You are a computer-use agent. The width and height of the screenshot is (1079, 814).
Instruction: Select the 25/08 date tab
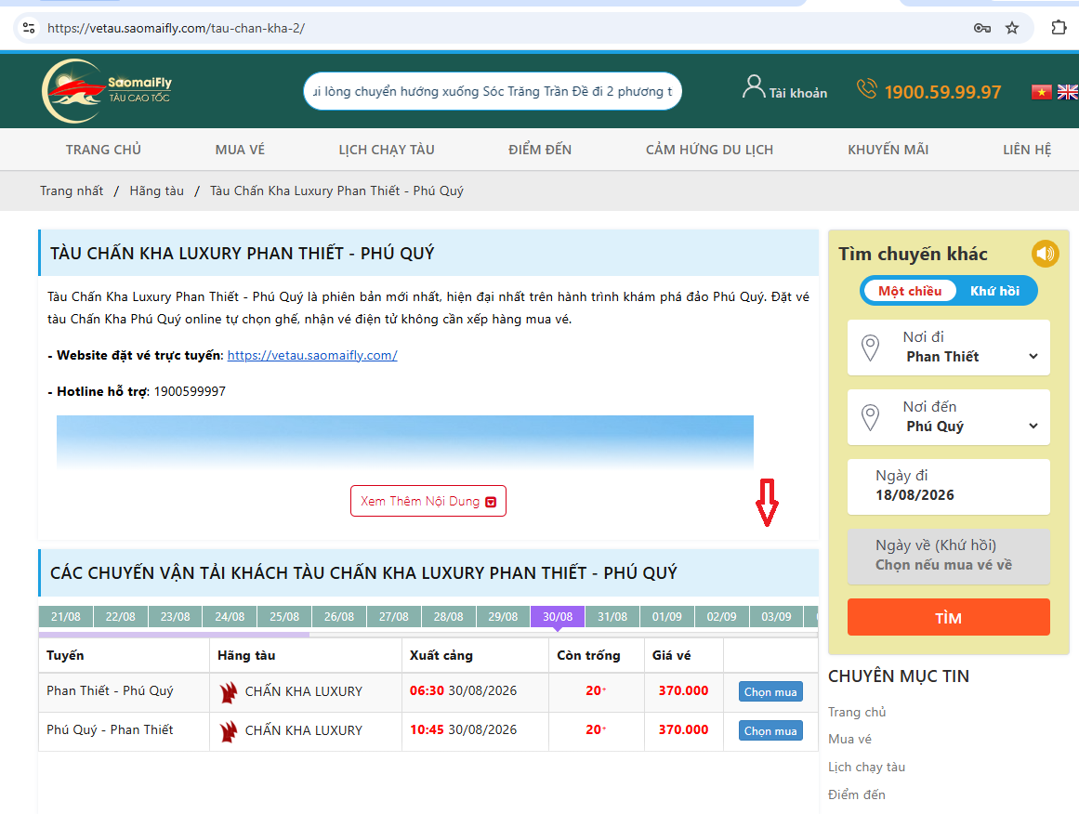point(284,616)
